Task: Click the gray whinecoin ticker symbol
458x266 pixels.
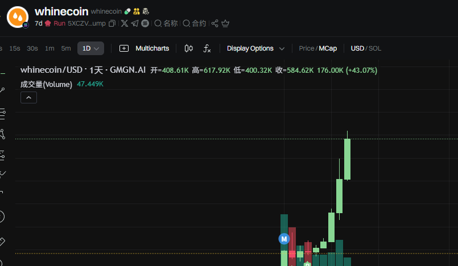Action: click(x=106, y=11)
